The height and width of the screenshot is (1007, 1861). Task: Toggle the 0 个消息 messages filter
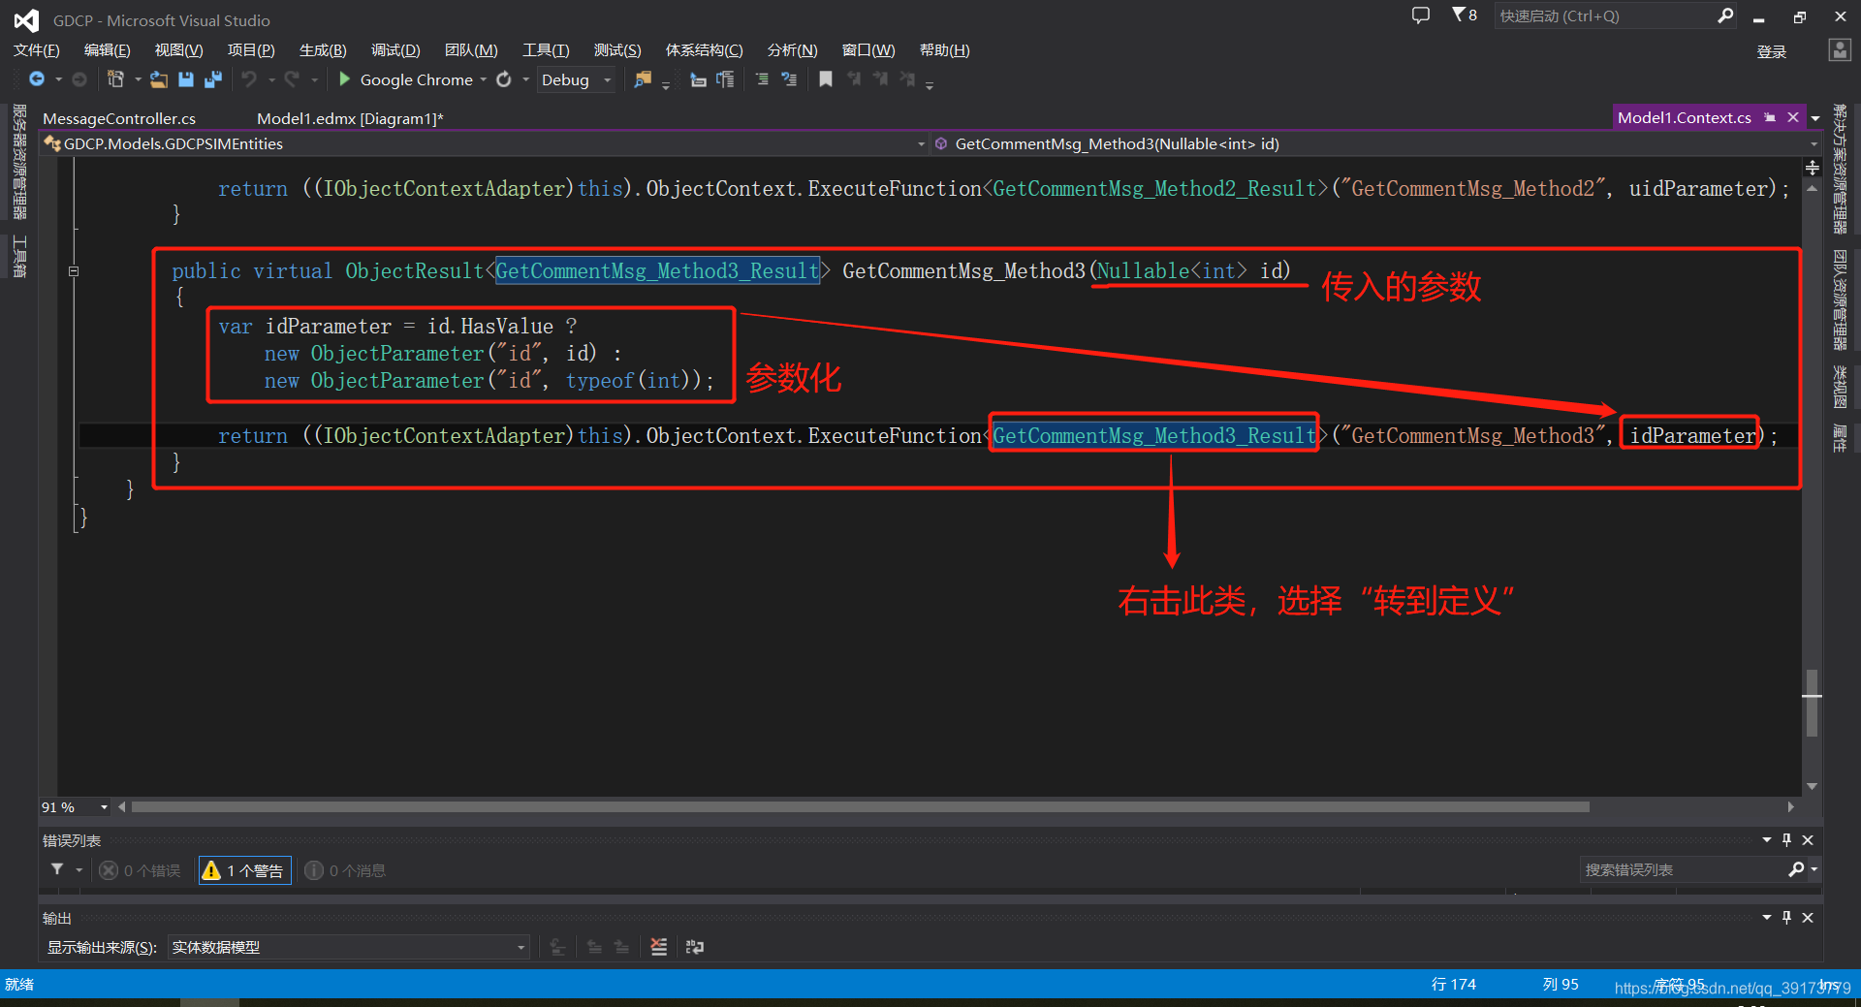346,870
